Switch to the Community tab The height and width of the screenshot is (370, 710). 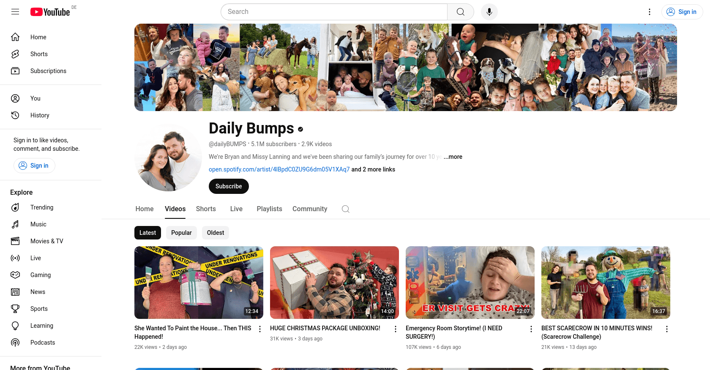point(310,209)
